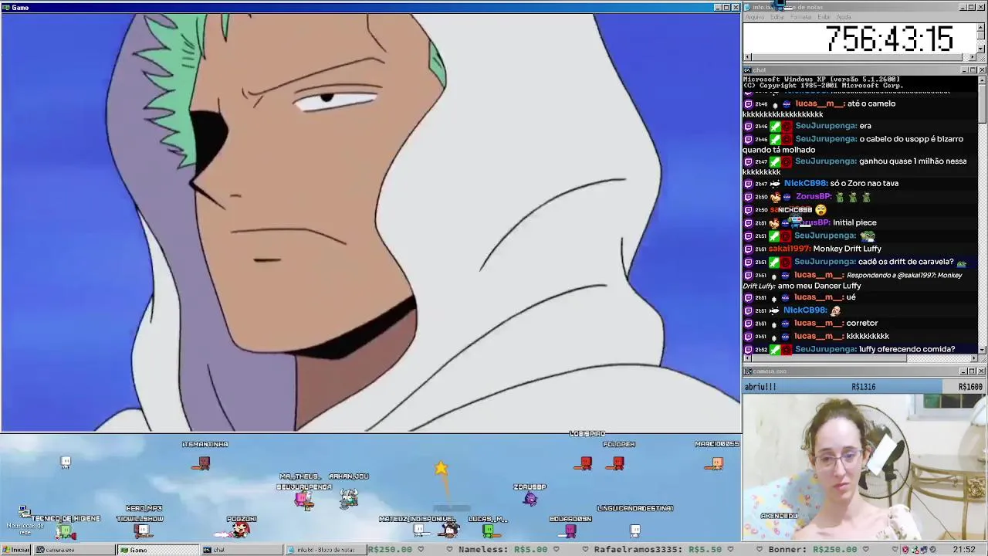Viewport: 988px width, 556px height.
Task: Select the LINGUICANDRDESTINA1 white avatar sprite
Action: (x=634, y=530)
